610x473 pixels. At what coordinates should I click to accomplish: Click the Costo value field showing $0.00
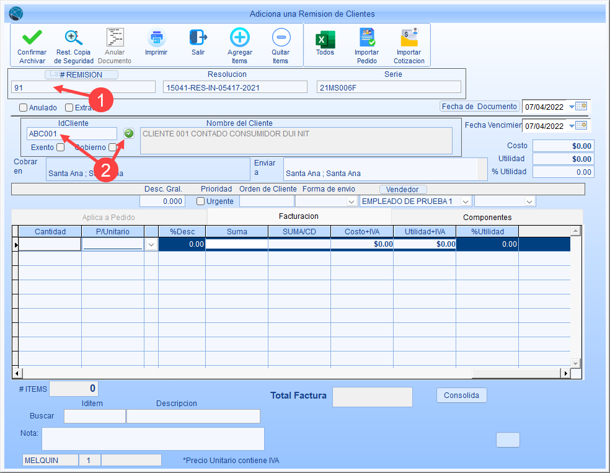pyautogui.click(x=563, y=146)
